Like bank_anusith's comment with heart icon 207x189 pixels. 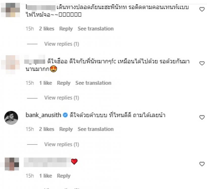pos(202,117)
